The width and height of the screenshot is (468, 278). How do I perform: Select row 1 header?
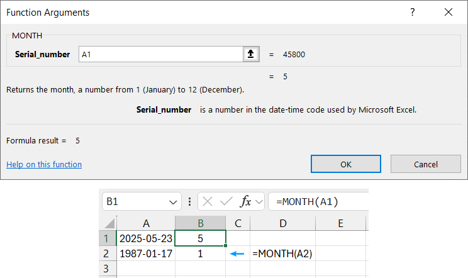click(x=107, y=238)
